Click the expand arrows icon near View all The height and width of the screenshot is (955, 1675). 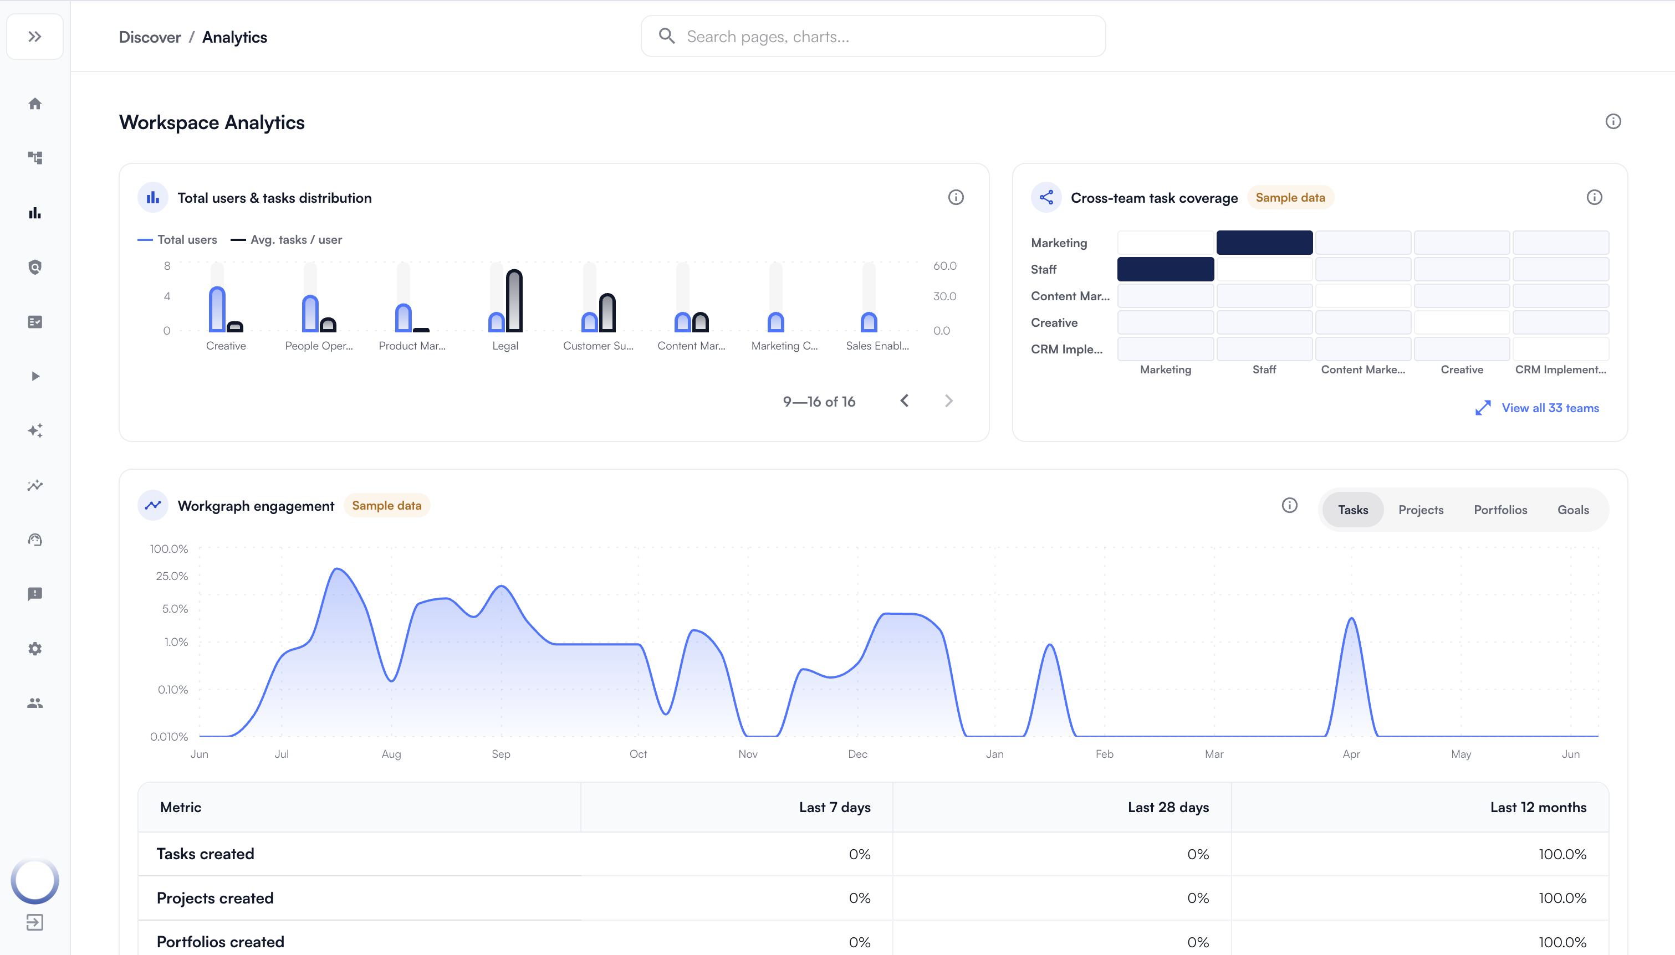coord(1483,408)
